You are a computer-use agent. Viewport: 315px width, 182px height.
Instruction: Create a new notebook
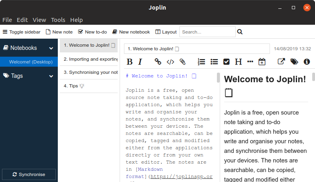[131, 32]
